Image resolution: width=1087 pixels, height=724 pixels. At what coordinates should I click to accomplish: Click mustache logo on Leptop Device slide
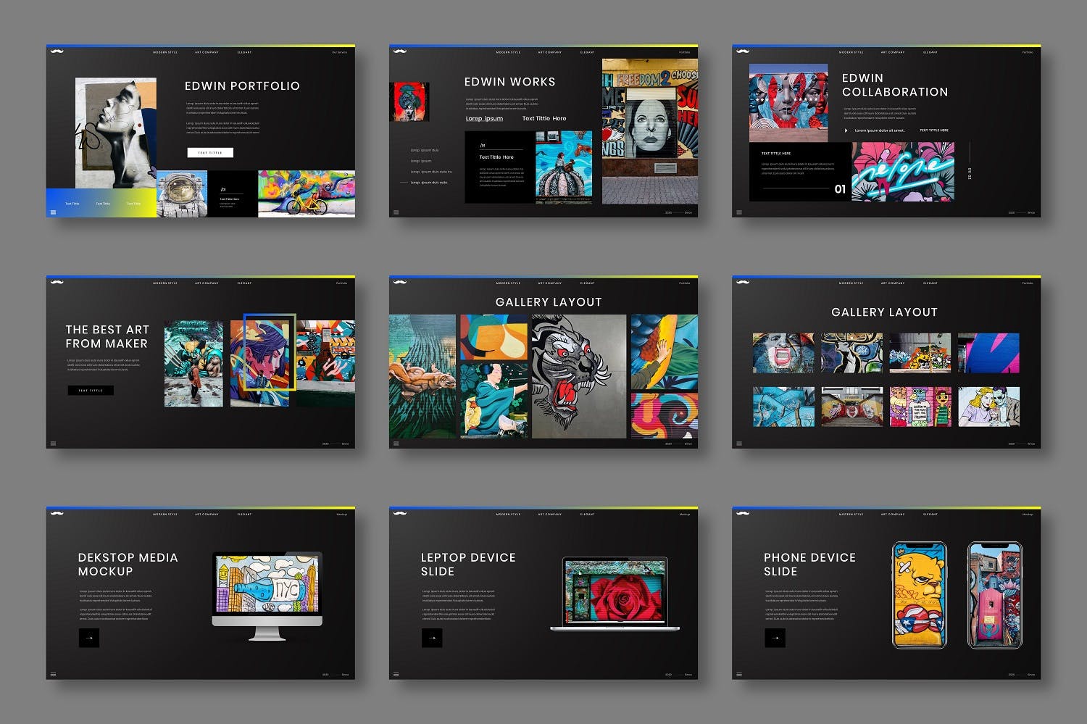click(400, 514)
